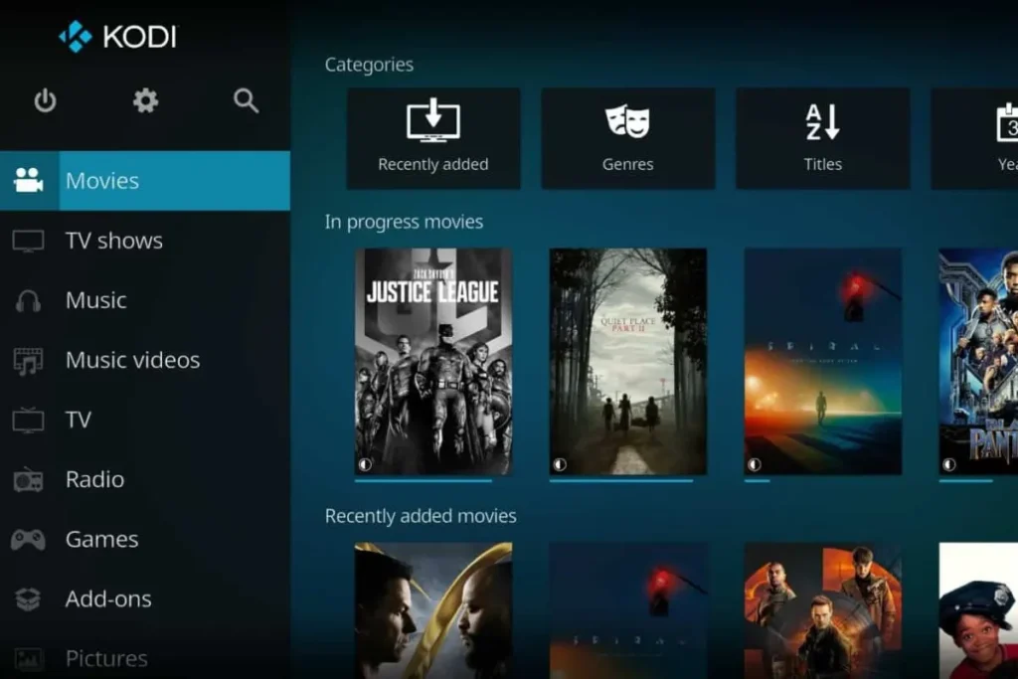Open Music videos in sidebar
1018x679 pixels.
click(x=145, y=360)
